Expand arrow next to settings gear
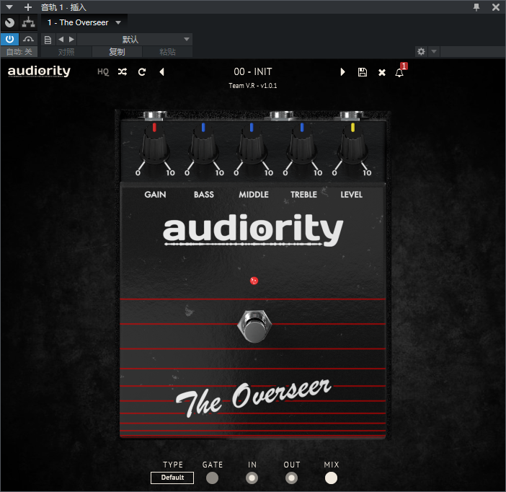This screenshot has width=506, height=492. click(x=434, y=51)
